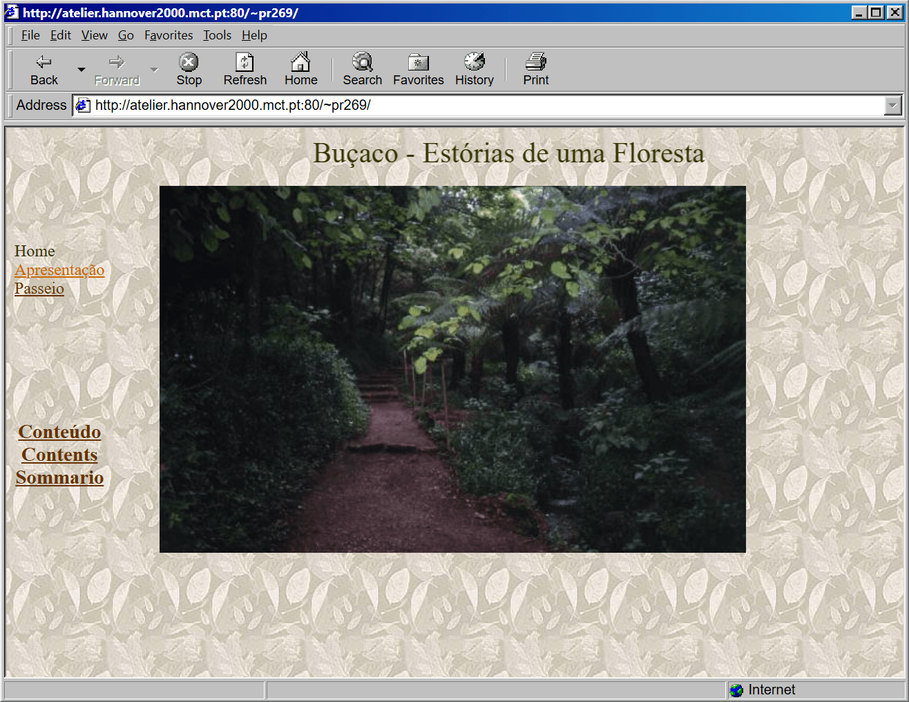Show the browsing History panel
This screenshot has height=702, width=909.
click(474, 70)
